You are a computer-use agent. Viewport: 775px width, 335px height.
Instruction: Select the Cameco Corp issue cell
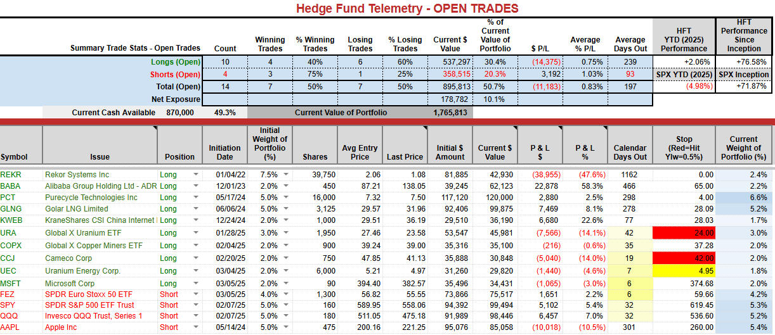coord(100,258)
